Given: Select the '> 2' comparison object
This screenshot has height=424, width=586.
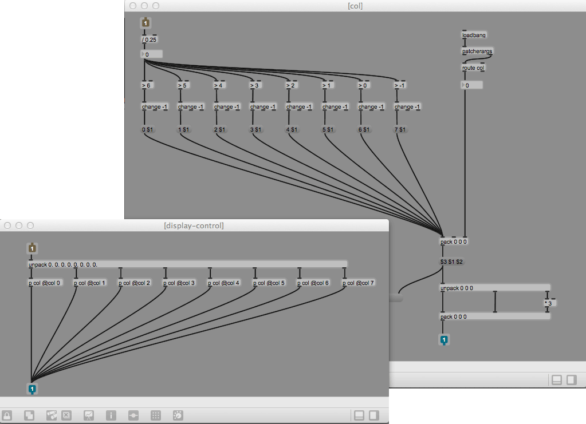Looking at the screenshot, I should tap(292, 85).
